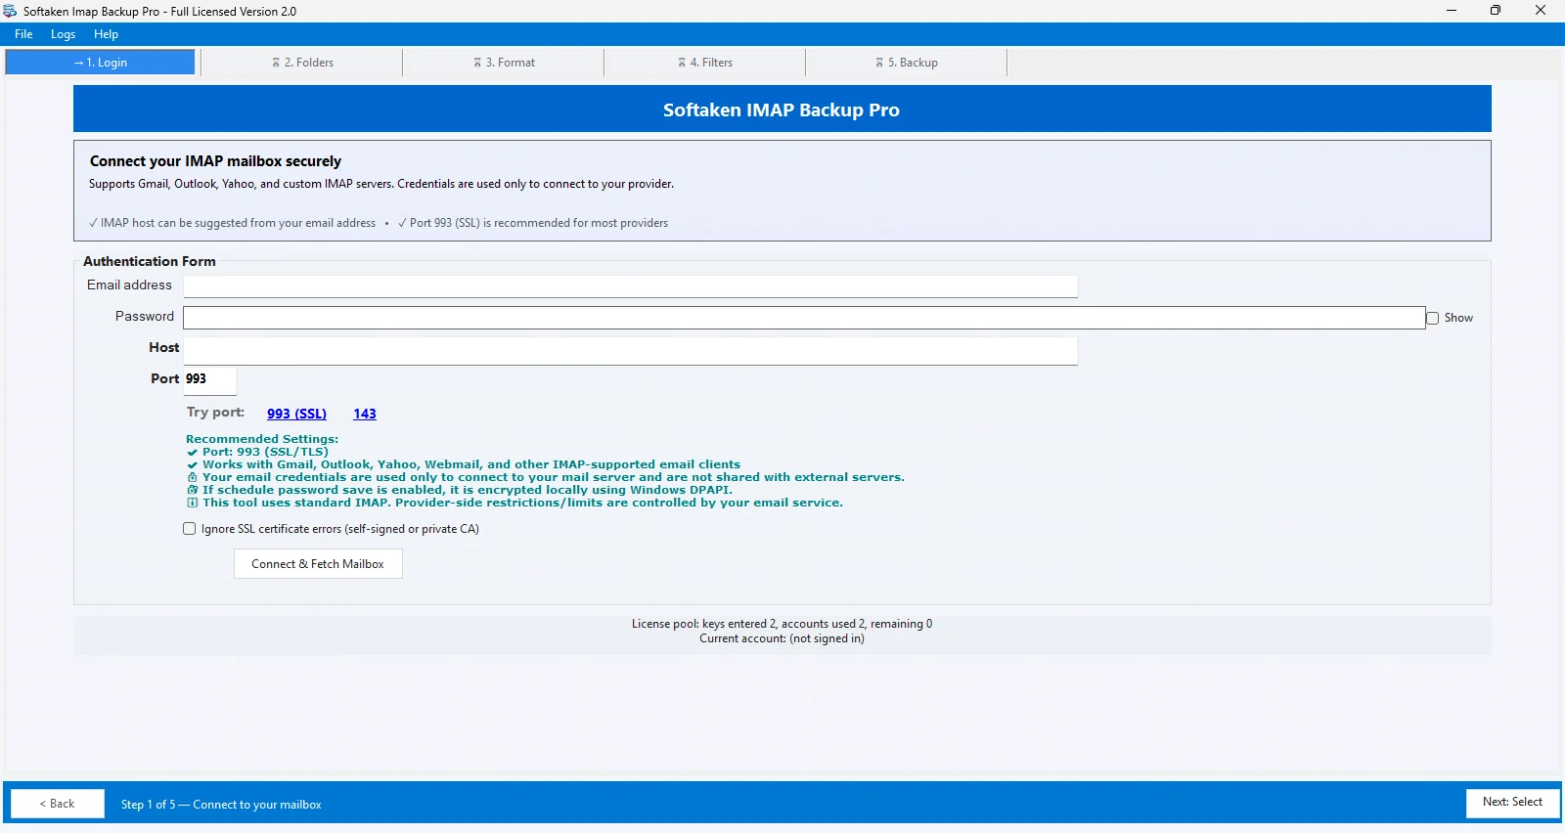Click the 'Connect your IMAP mailbox securely' heading
This screenshot has height=833, width=1565.
(215, 161)
